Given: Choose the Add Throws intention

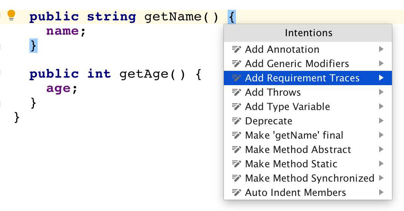Looking at the screenshot, I should (x=273, y=92).
